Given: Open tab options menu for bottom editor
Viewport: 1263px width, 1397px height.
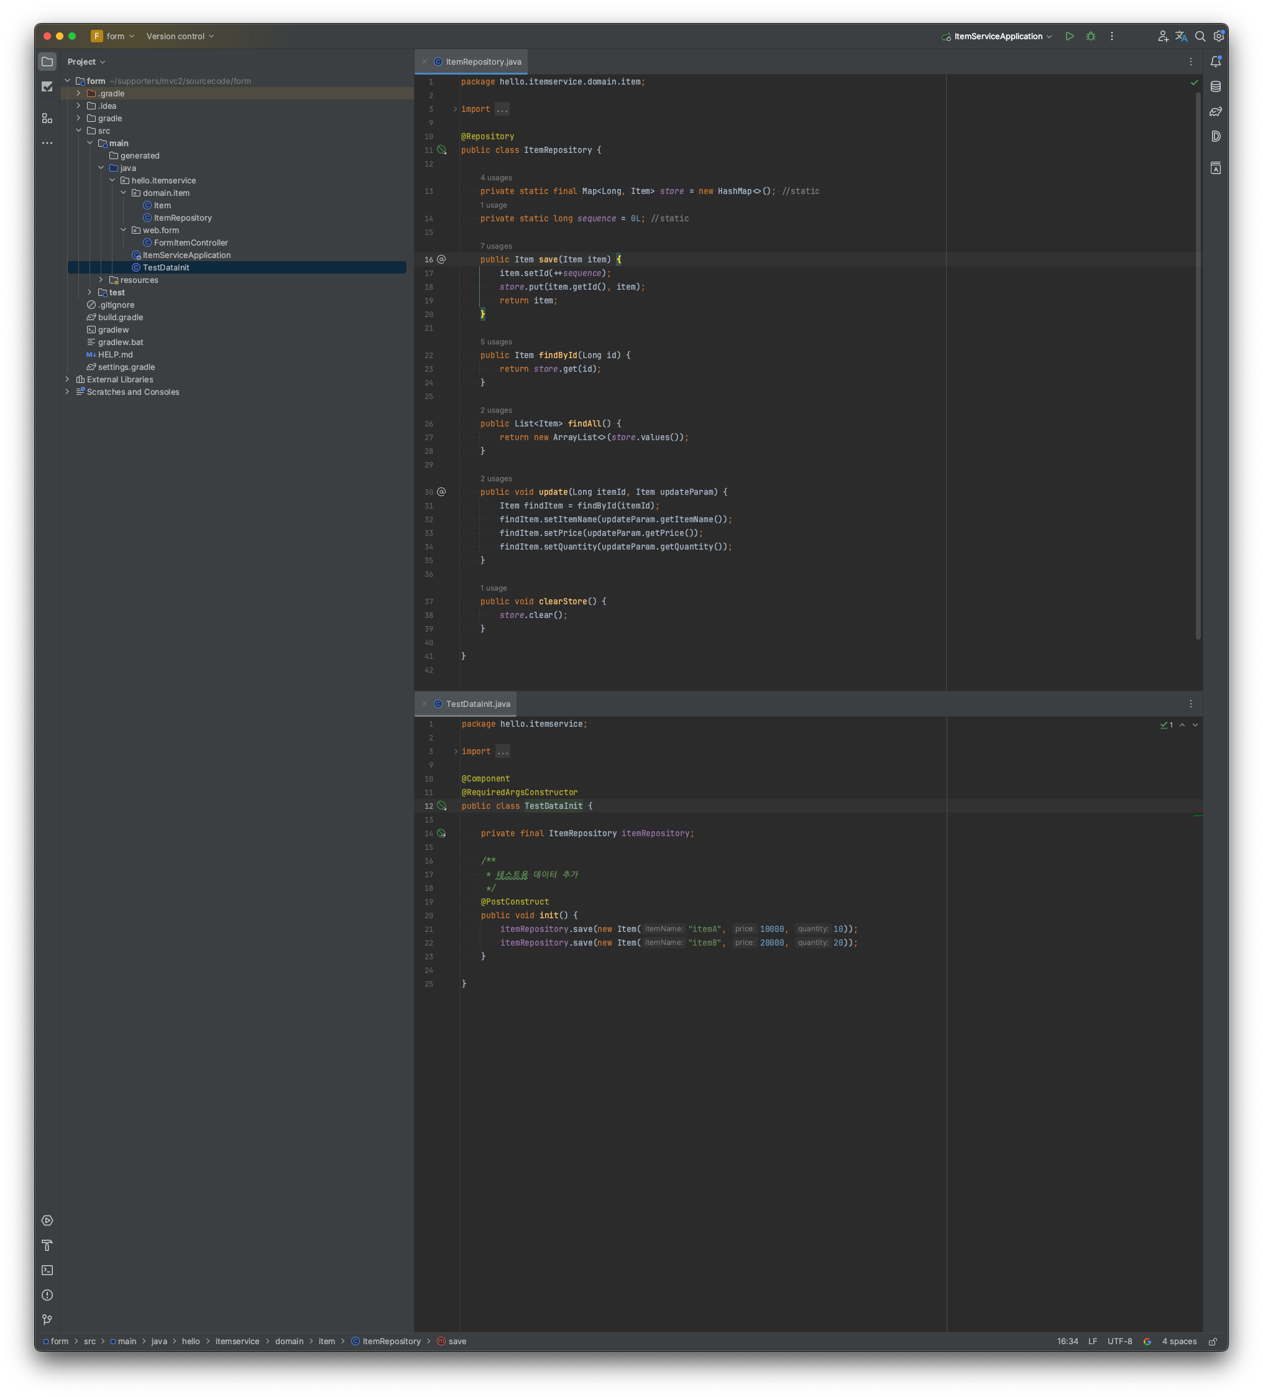Looking at the screenshot, I should coord(1190,703).
